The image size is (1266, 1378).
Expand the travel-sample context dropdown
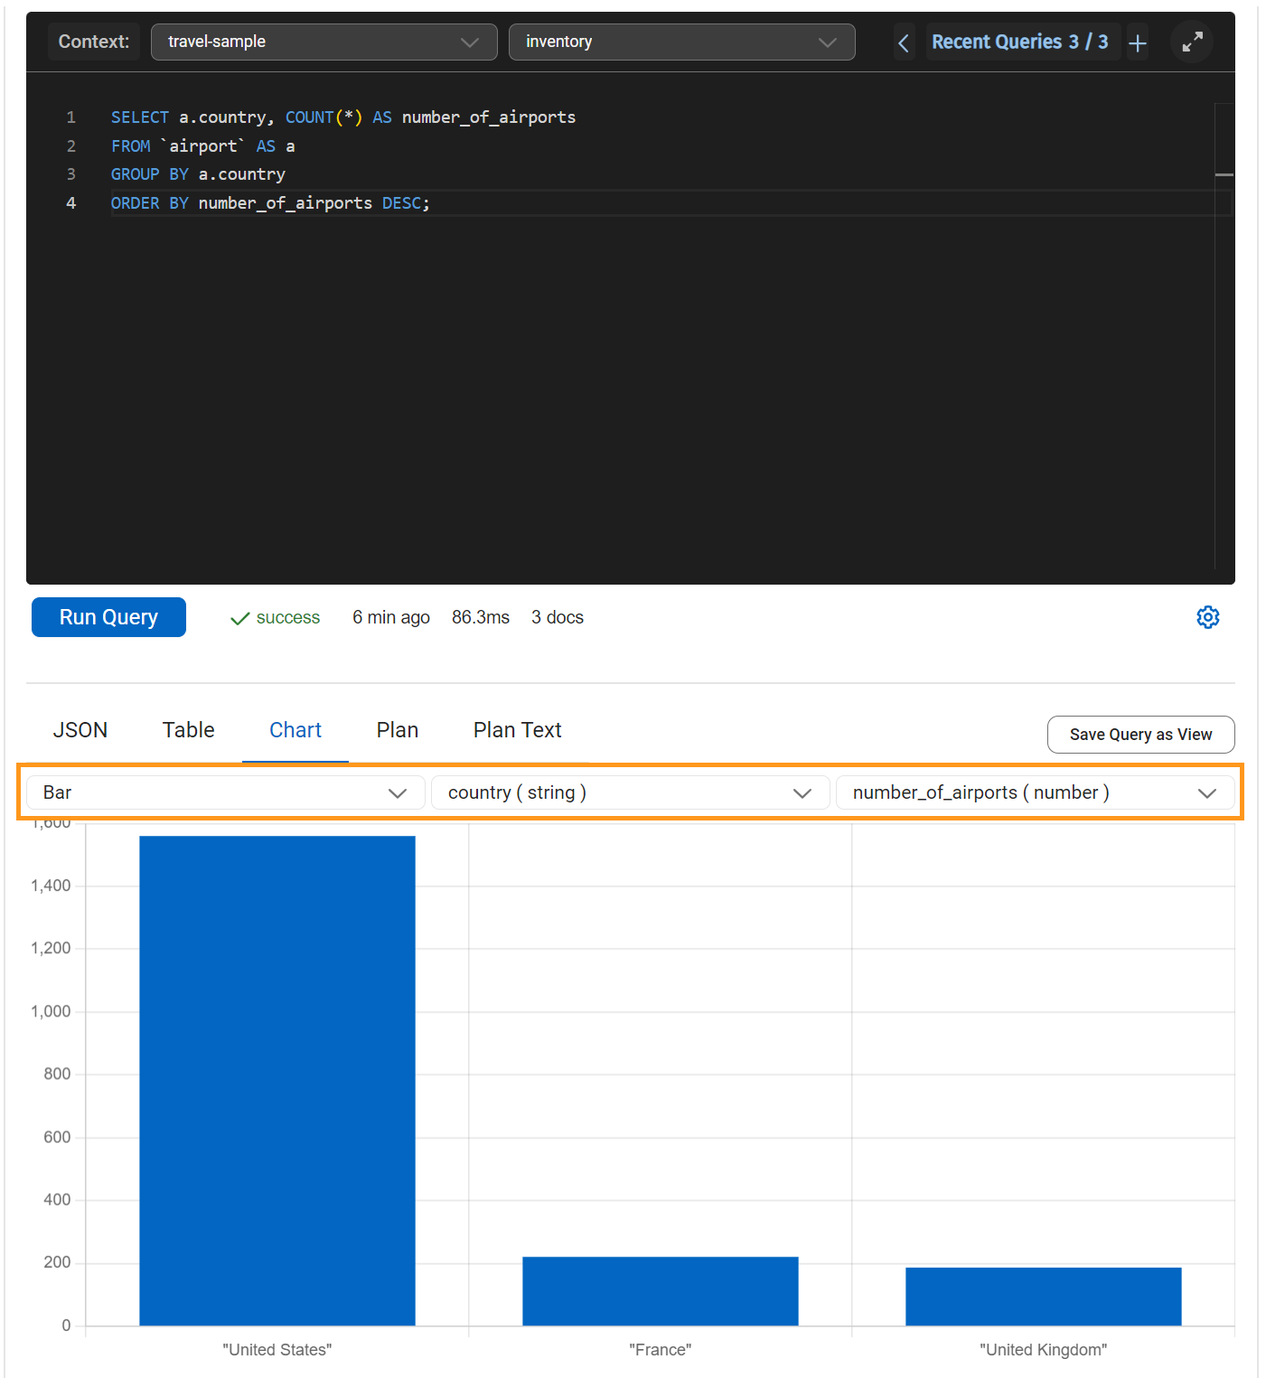[324, 42]
